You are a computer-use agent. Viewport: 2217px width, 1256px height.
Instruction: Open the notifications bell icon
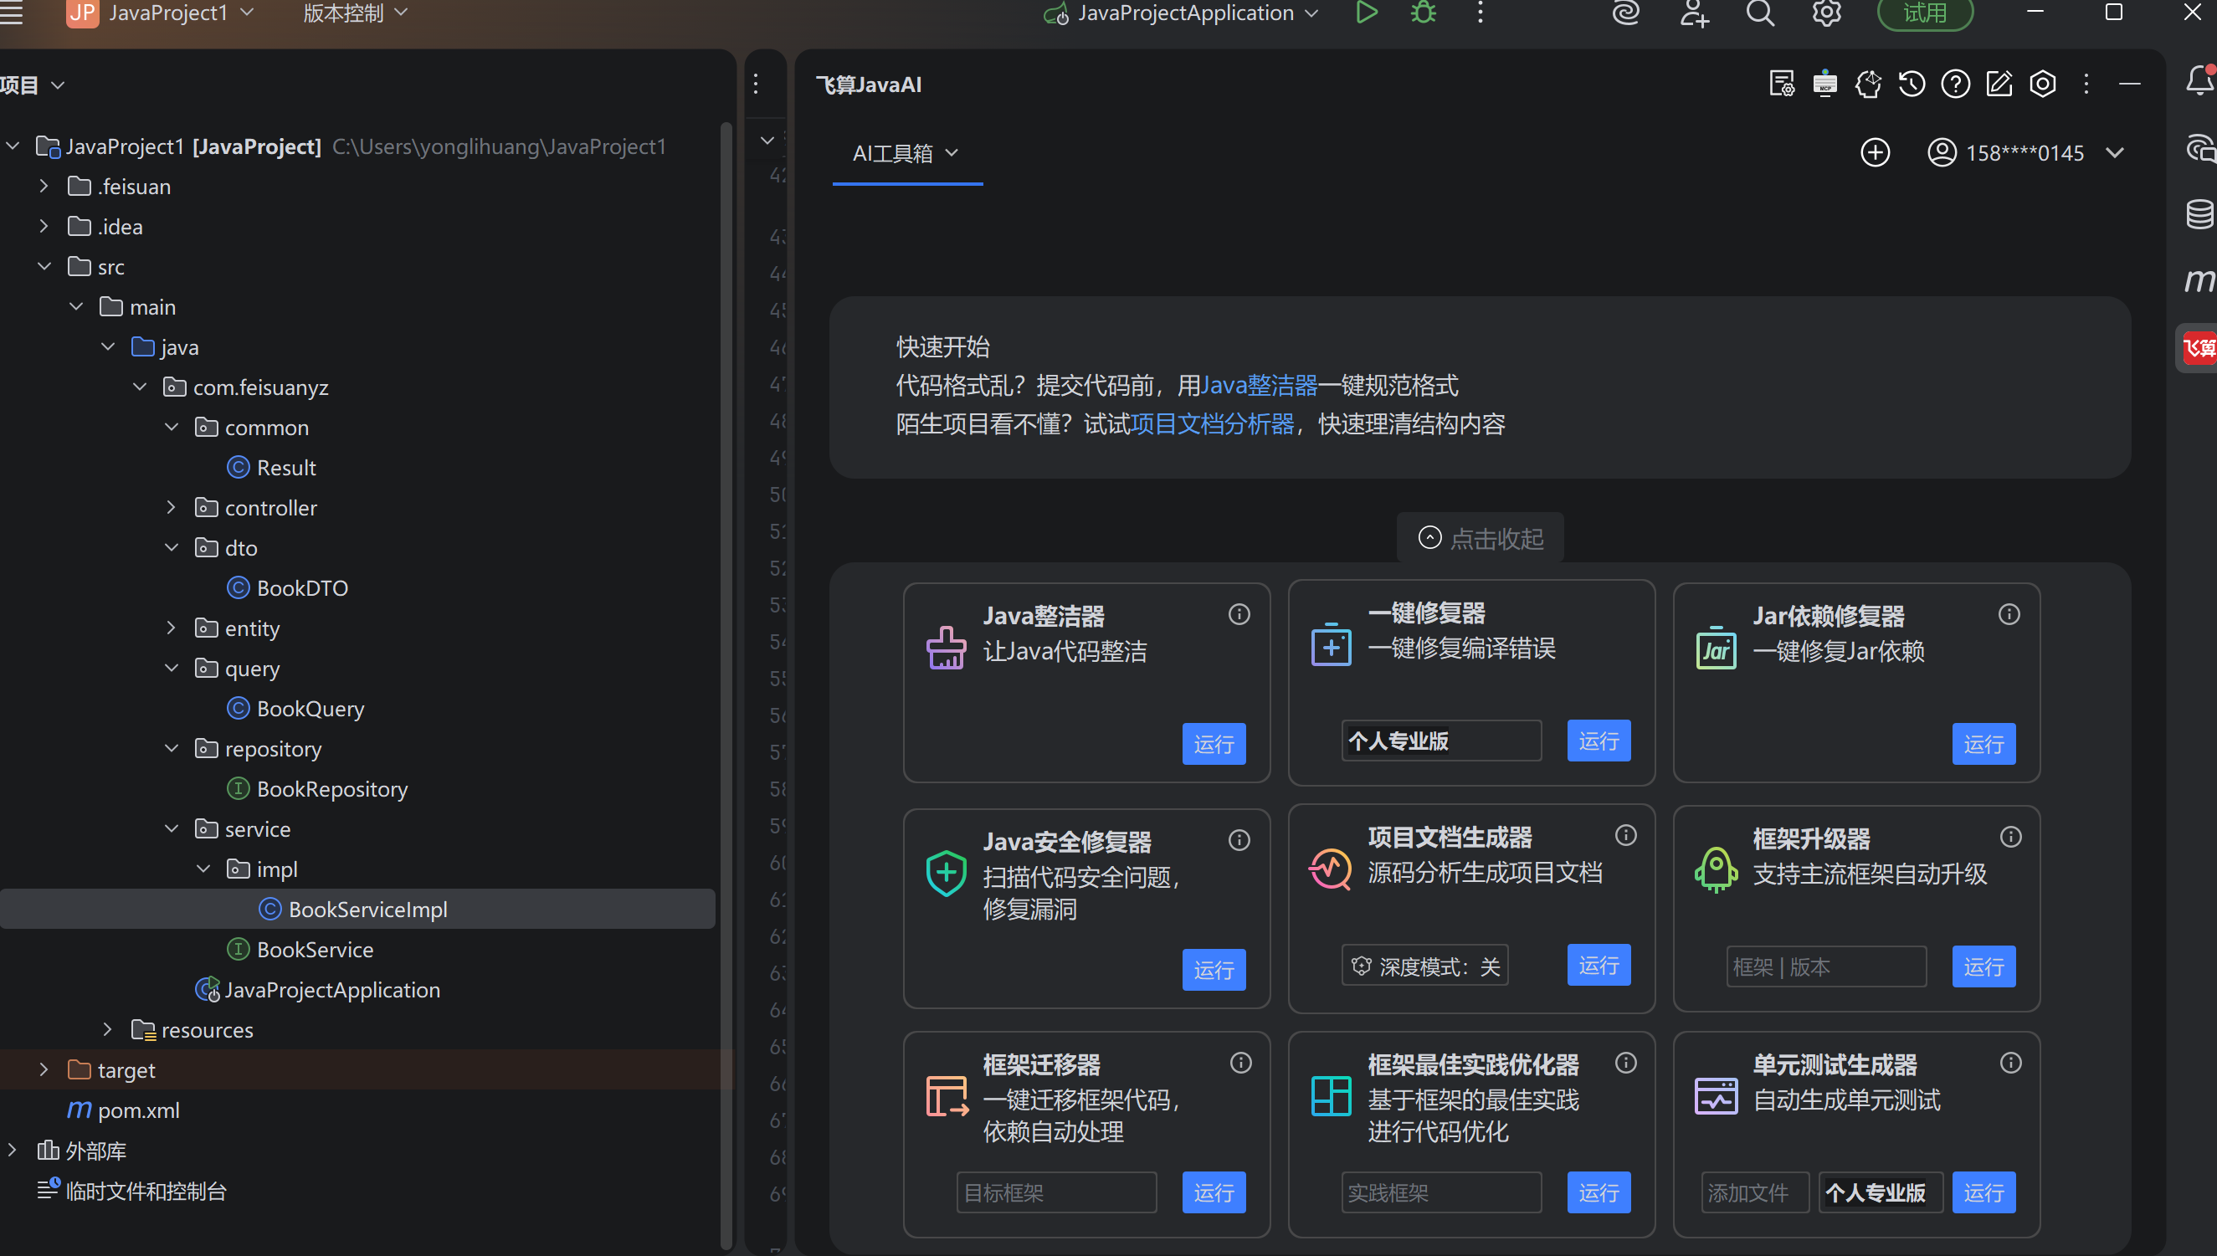click(x=2199, y=80)
